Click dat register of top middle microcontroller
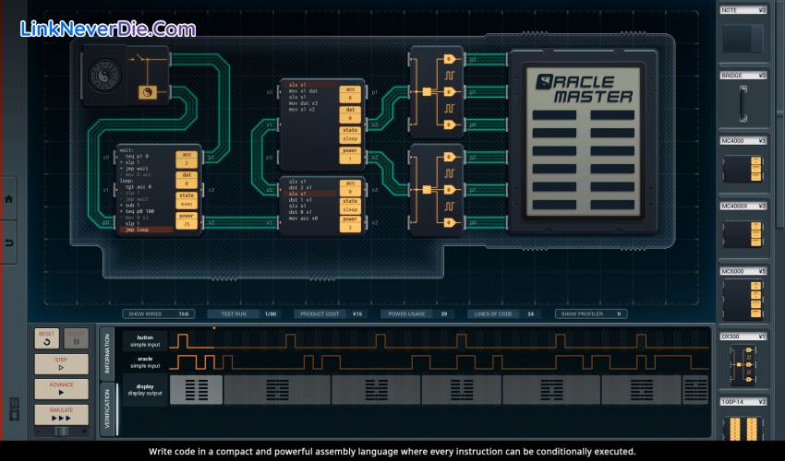The height and width of the screenshot is (461, 785). (x=350, y=114)
